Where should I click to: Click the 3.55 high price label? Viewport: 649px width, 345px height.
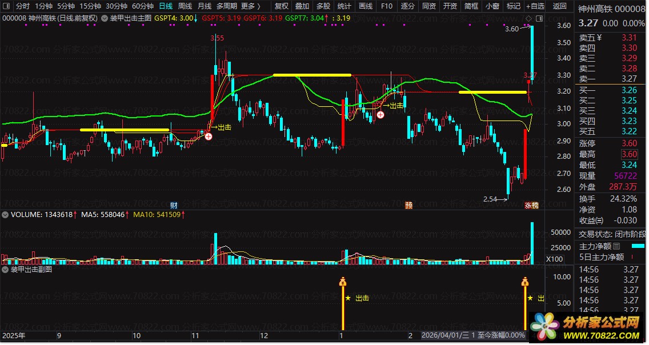(x=217, y=38)
